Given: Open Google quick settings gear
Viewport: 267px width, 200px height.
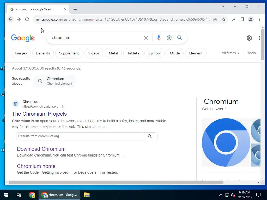Looking at the screenshot, I should [249, 38].
